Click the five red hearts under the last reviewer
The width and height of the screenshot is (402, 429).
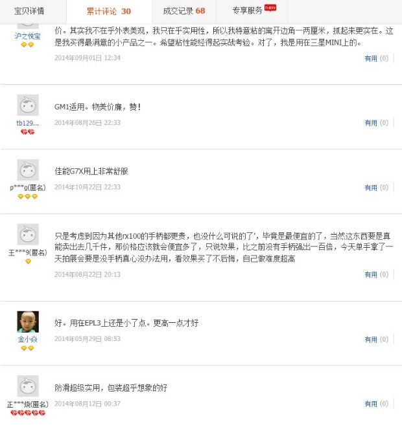point(27,413)
